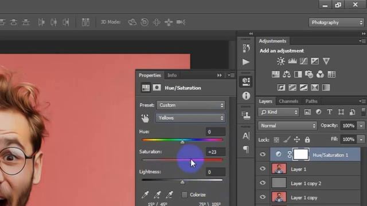Add a Color Balance adjustment
Screen dimensions: 367x206
[x=287, y=74]
